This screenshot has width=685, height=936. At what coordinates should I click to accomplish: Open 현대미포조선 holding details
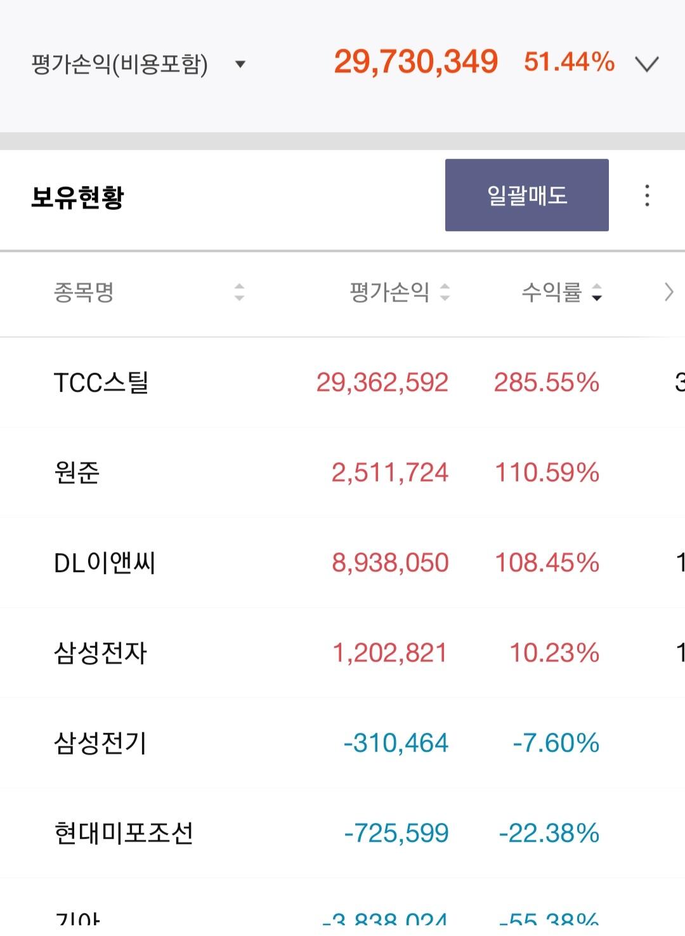coord(124,834)
